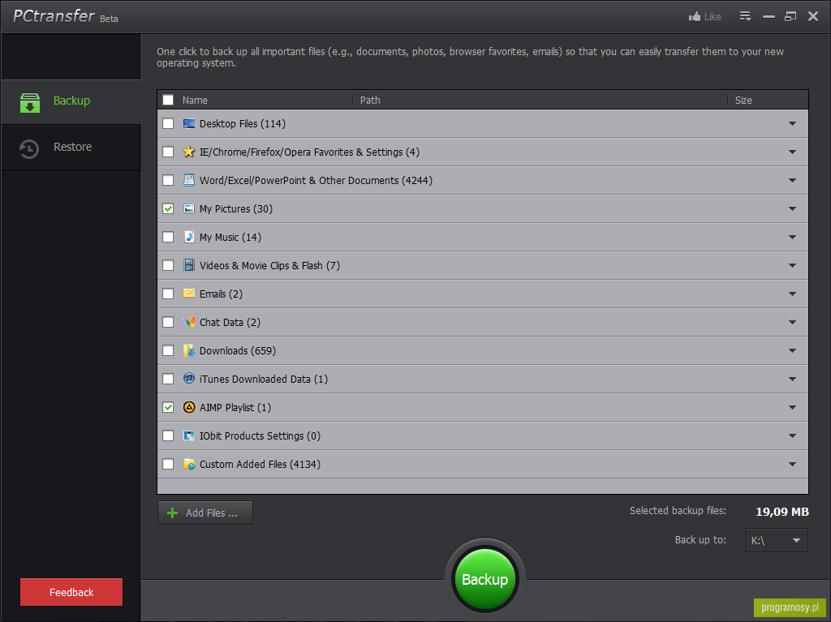Image resolution: width=831 pixels, height=622 pixels.
Task: Expand the browser Favorites & Settings row
Action: click(792, 152)
